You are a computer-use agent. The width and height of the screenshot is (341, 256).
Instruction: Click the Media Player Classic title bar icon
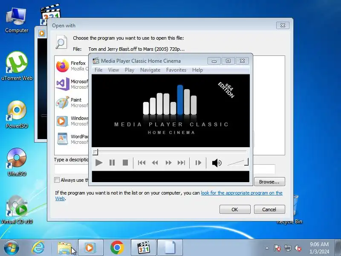click(x=95, y=61)
